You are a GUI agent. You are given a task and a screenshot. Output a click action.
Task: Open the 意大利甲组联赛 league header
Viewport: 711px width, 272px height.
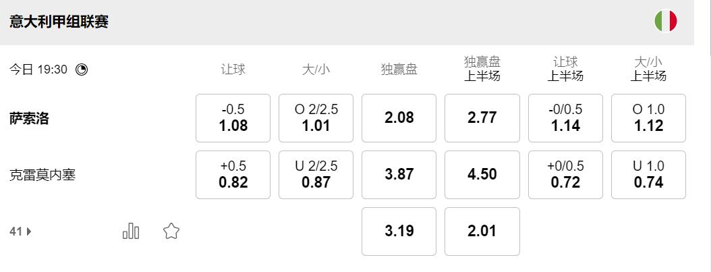tap(59, 22)
